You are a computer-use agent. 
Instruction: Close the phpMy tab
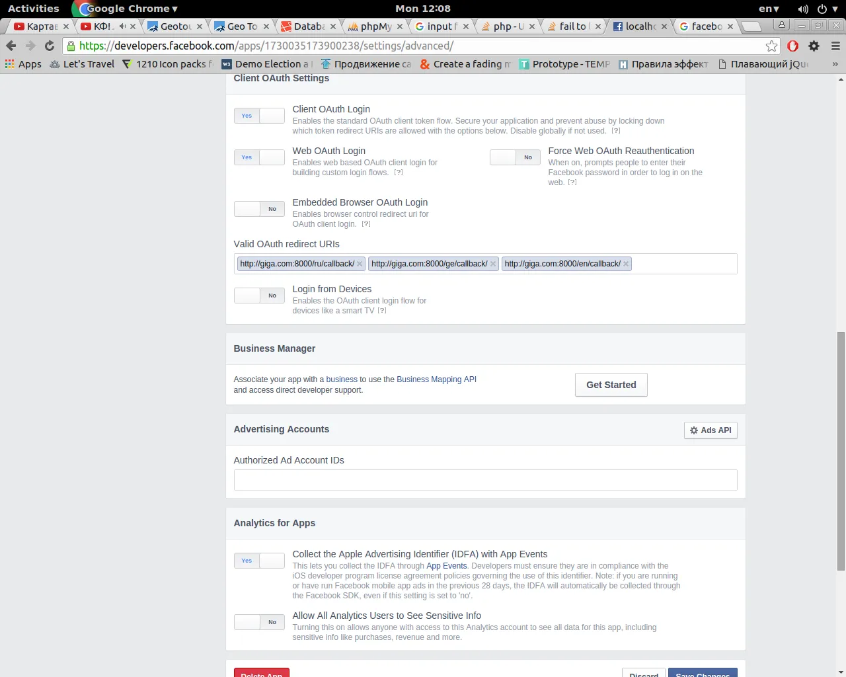point(400,26)
